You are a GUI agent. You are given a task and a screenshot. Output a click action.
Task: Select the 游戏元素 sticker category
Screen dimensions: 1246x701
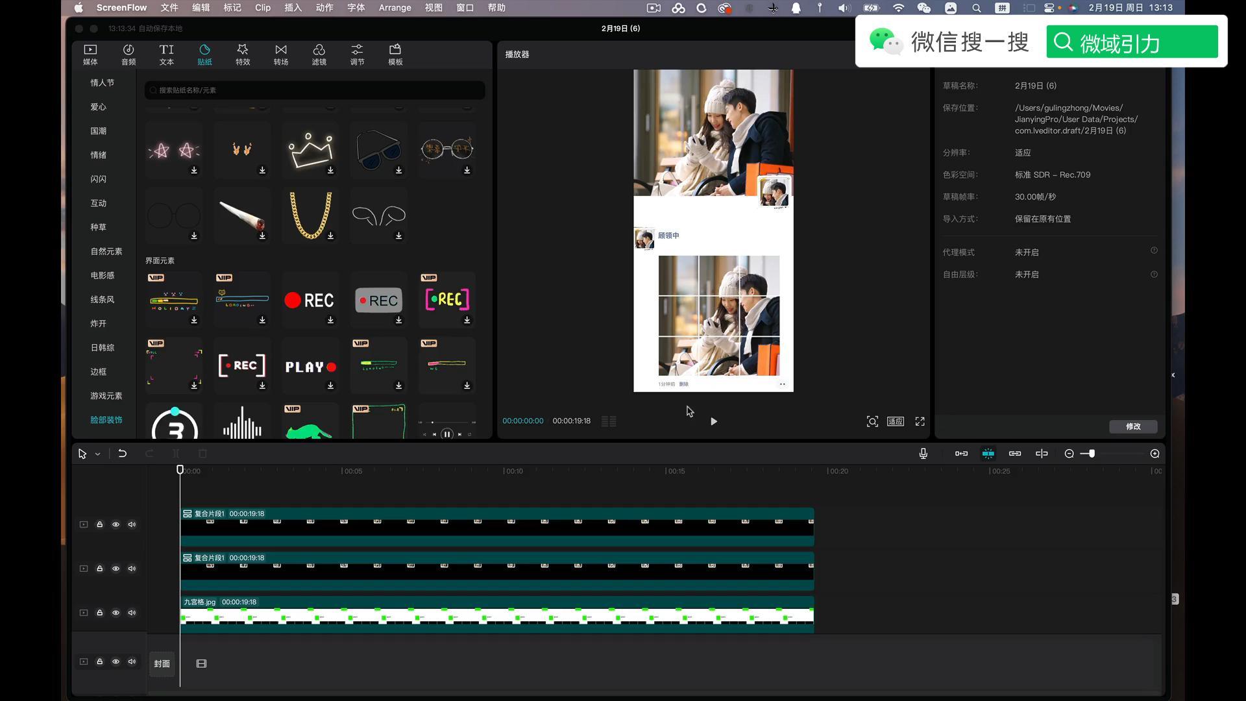[106, 396]
